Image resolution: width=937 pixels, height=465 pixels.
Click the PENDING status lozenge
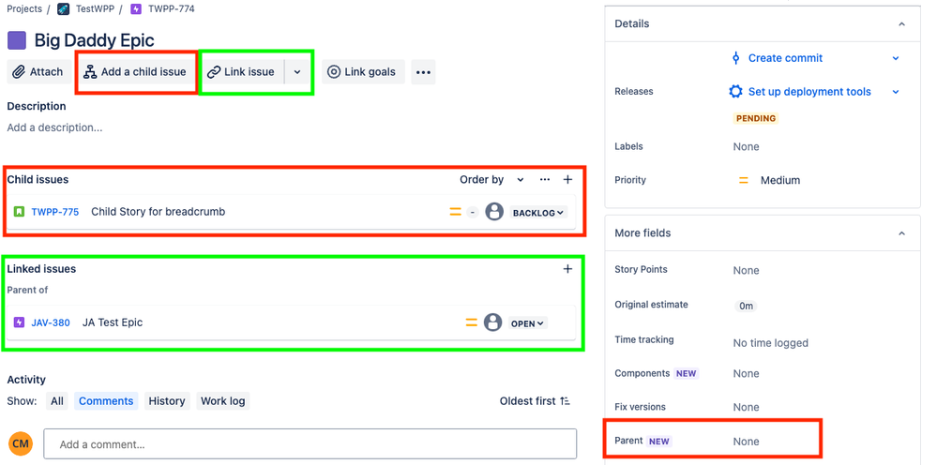(756, 118)
